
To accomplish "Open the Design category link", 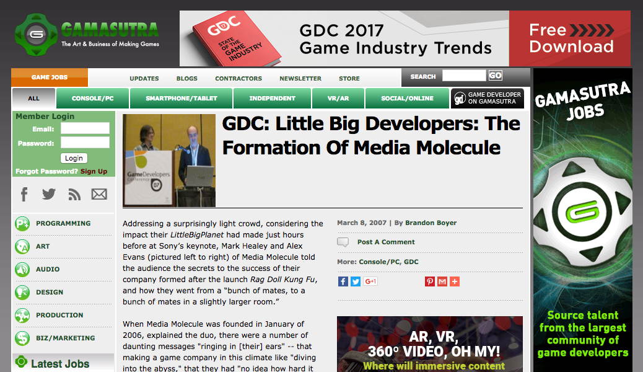I will click(x=50, y=293).
